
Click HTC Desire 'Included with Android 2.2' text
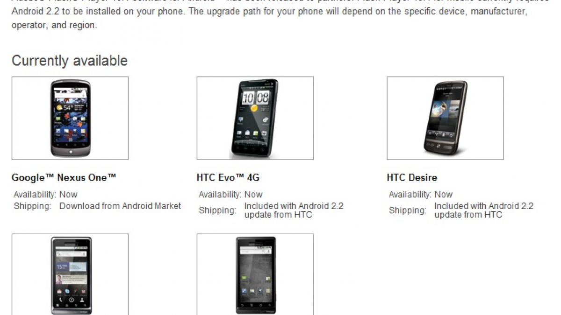pyautogui.click(x=484, y=206)
